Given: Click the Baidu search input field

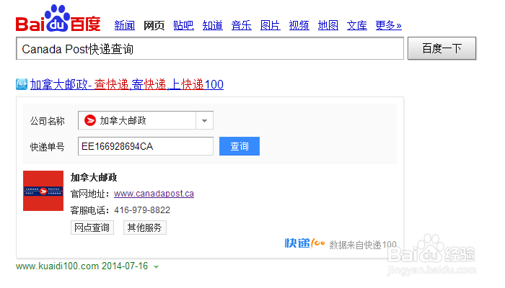Looking at the screenshot, I should (210, 48).
